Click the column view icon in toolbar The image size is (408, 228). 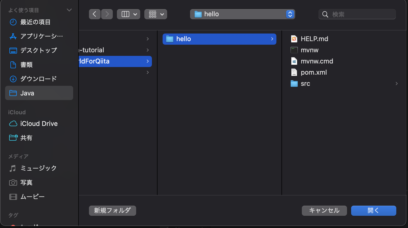[x=125, y=14]
